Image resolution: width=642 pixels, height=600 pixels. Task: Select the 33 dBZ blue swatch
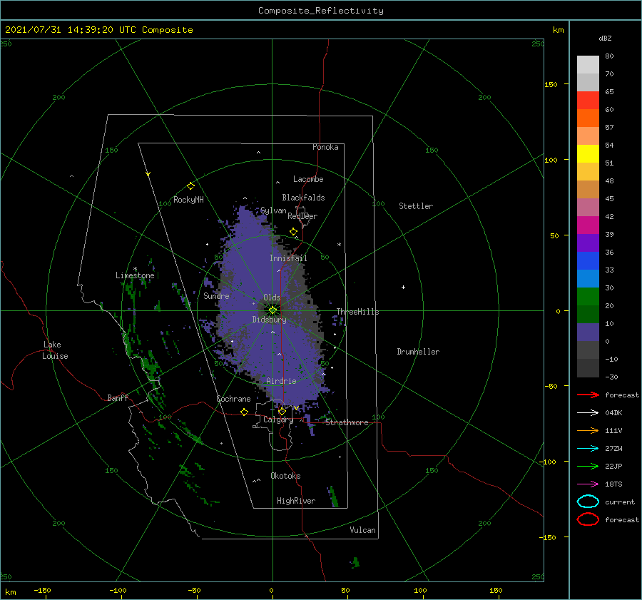click(x=588, y=278)
